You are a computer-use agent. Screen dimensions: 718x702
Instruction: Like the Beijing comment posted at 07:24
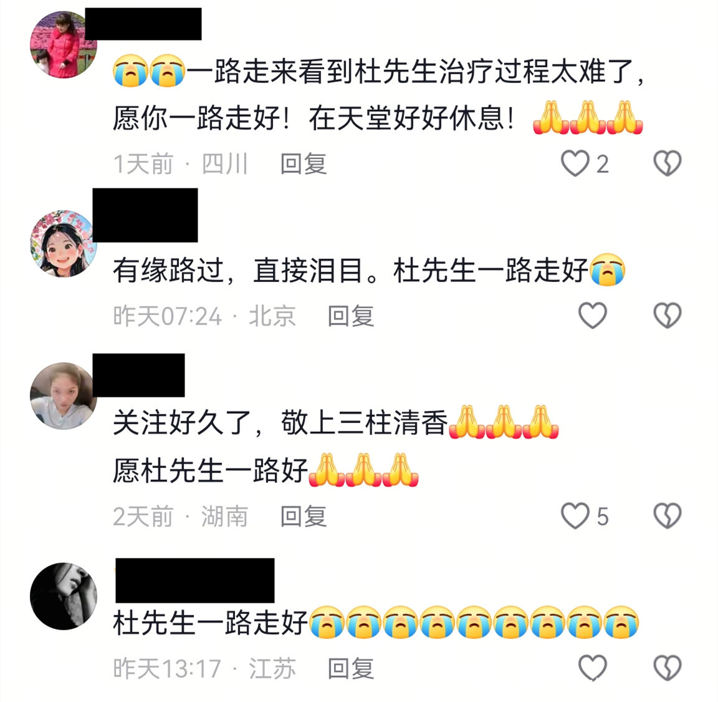coord(593,316)
